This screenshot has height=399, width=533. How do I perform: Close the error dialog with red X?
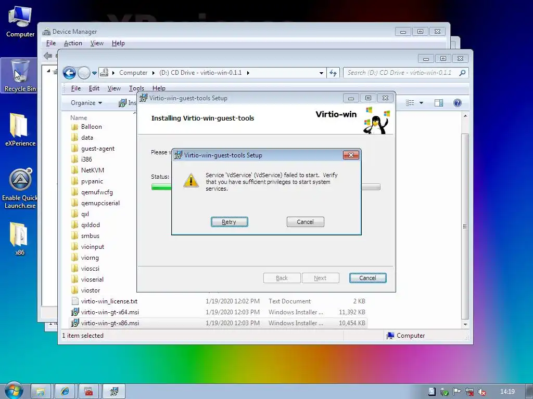coord(351,155)
